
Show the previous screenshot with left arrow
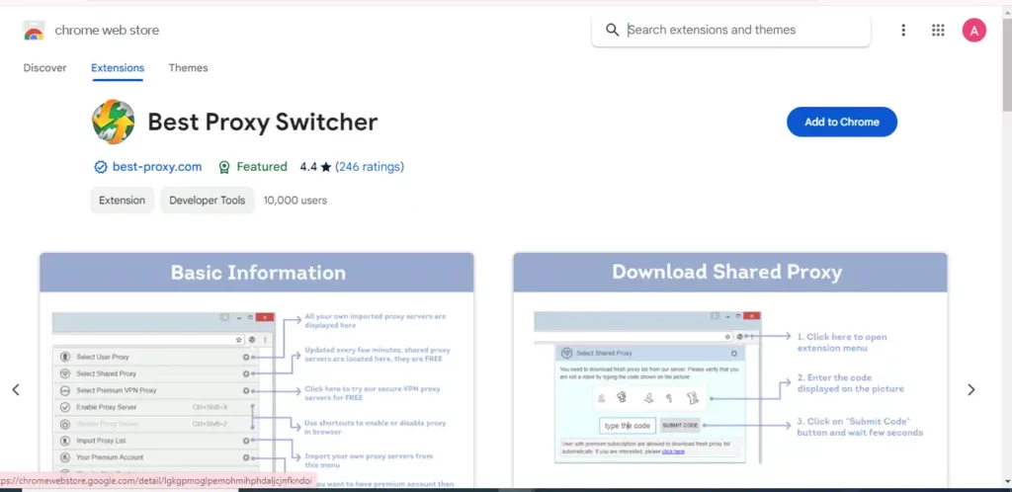[x=16, y=389]
